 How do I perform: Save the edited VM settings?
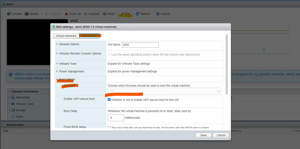204,135
